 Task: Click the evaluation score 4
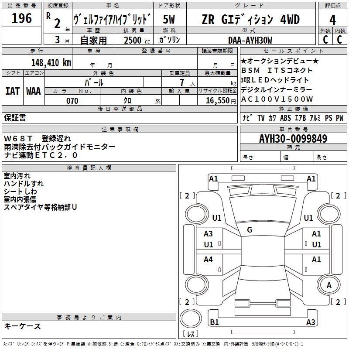click(x=332, y=20)
